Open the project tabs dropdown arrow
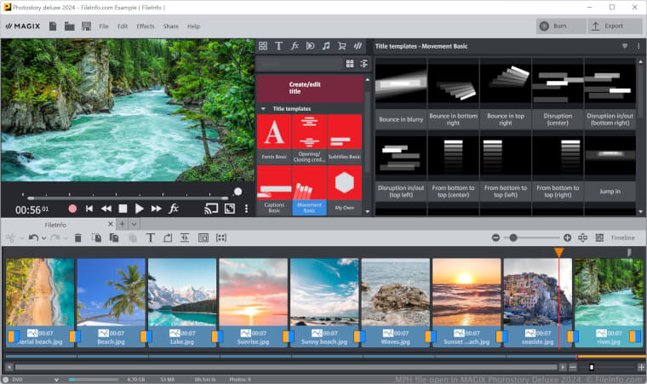The image size is (647, 384). (135, 223)
